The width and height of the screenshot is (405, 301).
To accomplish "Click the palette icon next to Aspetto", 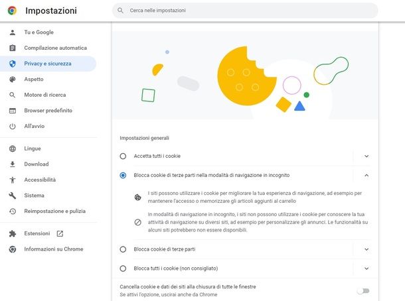I will [13, 80].
